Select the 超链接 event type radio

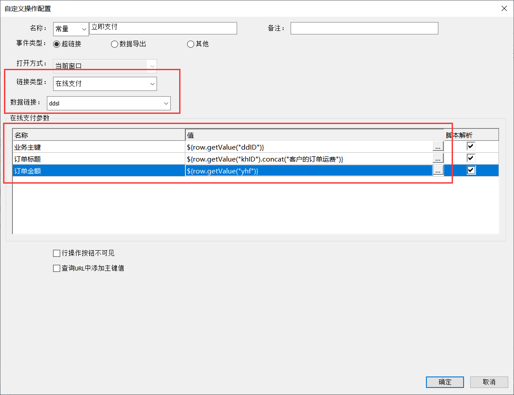[57, 44]
